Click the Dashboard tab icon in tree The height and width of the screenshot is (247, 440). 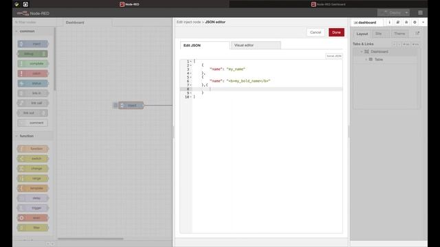pyautogui.click(x=366, y=52)
